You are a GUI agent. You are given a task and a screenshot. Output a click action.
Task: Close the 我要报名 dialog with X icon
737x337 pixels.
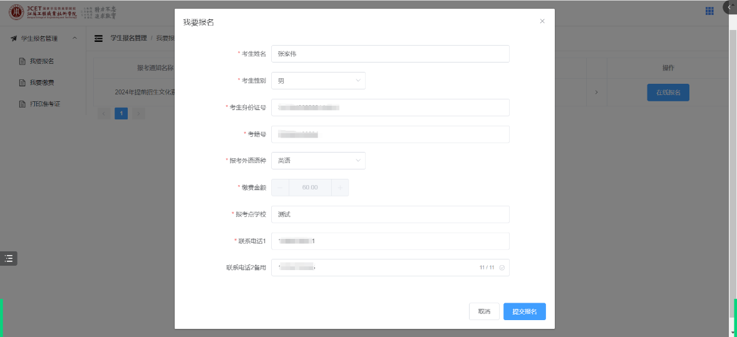(542, 21)
